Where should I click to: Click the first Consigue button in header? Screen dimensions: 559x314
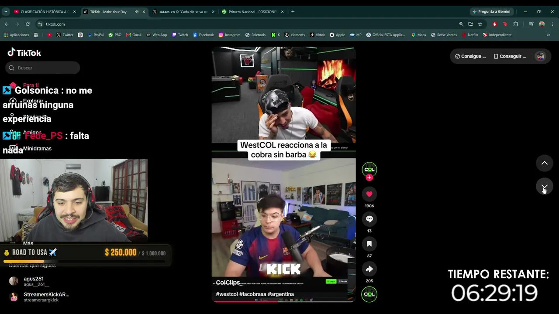pyautogui.click(x=470, y=56)
